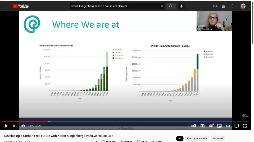The width and height of the screenshot is (254, 142).
Task: Clear the search box text
Action: [x=162, y=6]
